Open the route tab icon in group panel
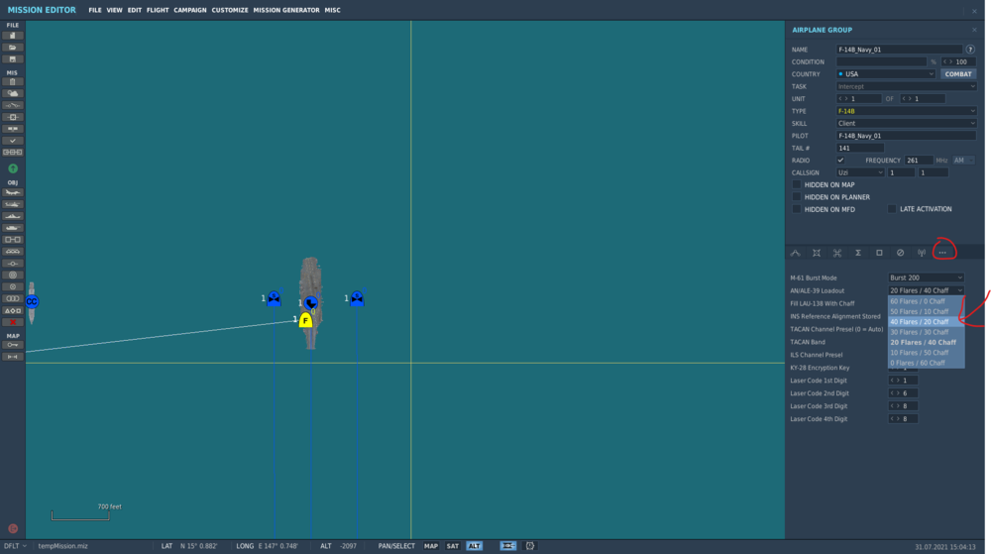 796,253
